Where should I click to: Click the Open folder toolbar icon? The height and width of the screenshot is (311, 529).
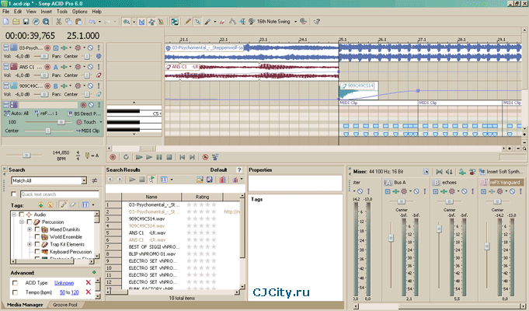16,22
